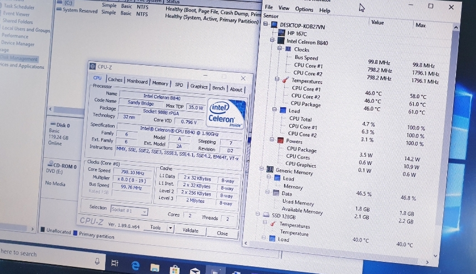Switch to the Mainboard tab in CPU-Z

point(137,81)
